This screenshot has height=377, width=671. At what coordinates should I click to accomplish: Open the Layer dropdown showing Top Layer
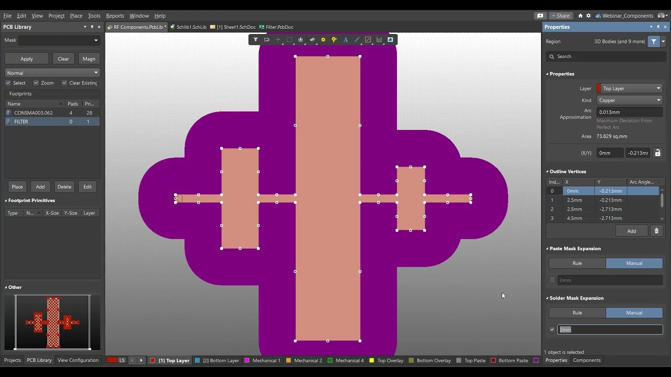[630, 88]
